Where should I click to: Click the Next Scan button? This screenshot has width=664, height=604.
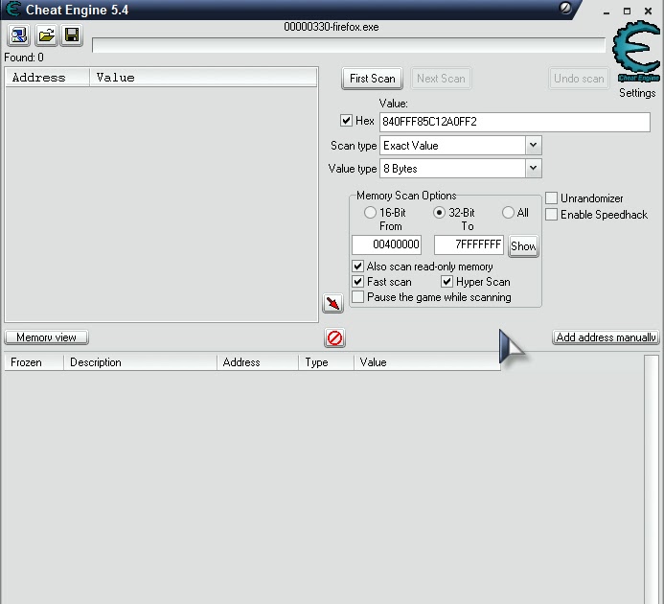[441, 79]
